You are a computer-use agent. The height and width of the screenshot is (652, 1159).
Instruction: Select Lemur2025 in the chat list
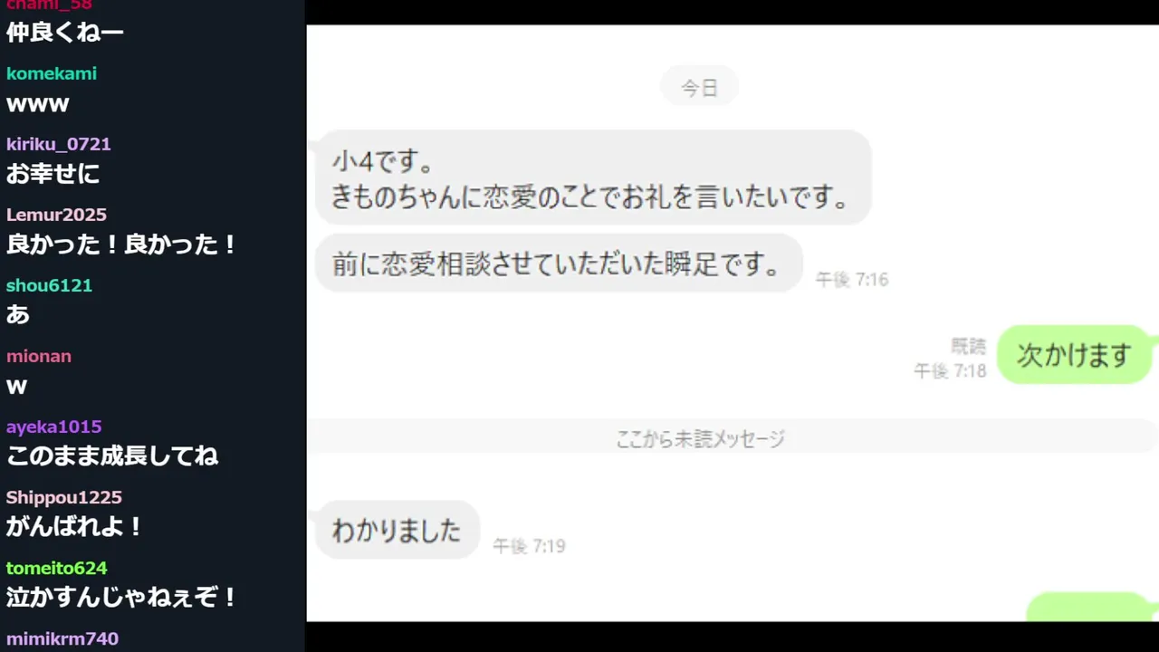56,216
